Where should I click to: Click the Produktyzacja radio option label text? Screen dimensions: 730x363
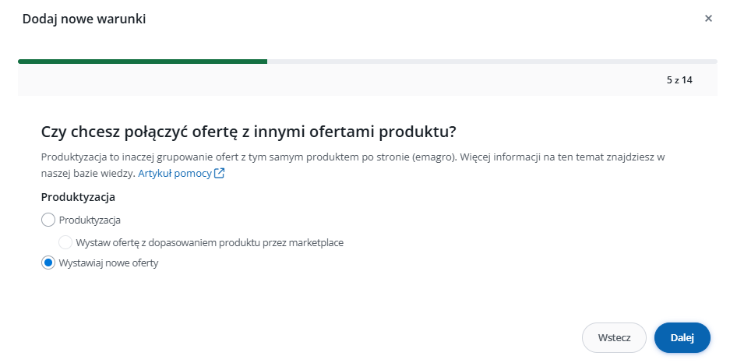(x=90, y=220)
